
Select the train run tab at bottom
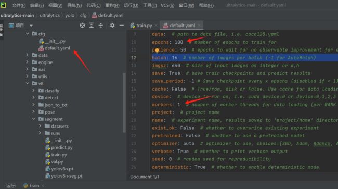tap(32, 186)
